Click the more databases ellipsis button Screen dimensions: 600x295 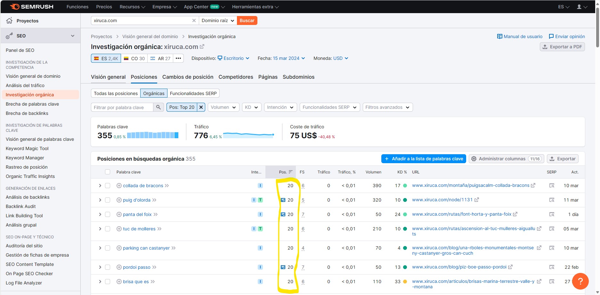(x=178, y=58)
